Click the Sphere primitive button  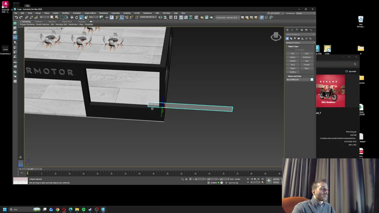click(x=293, y=57)
